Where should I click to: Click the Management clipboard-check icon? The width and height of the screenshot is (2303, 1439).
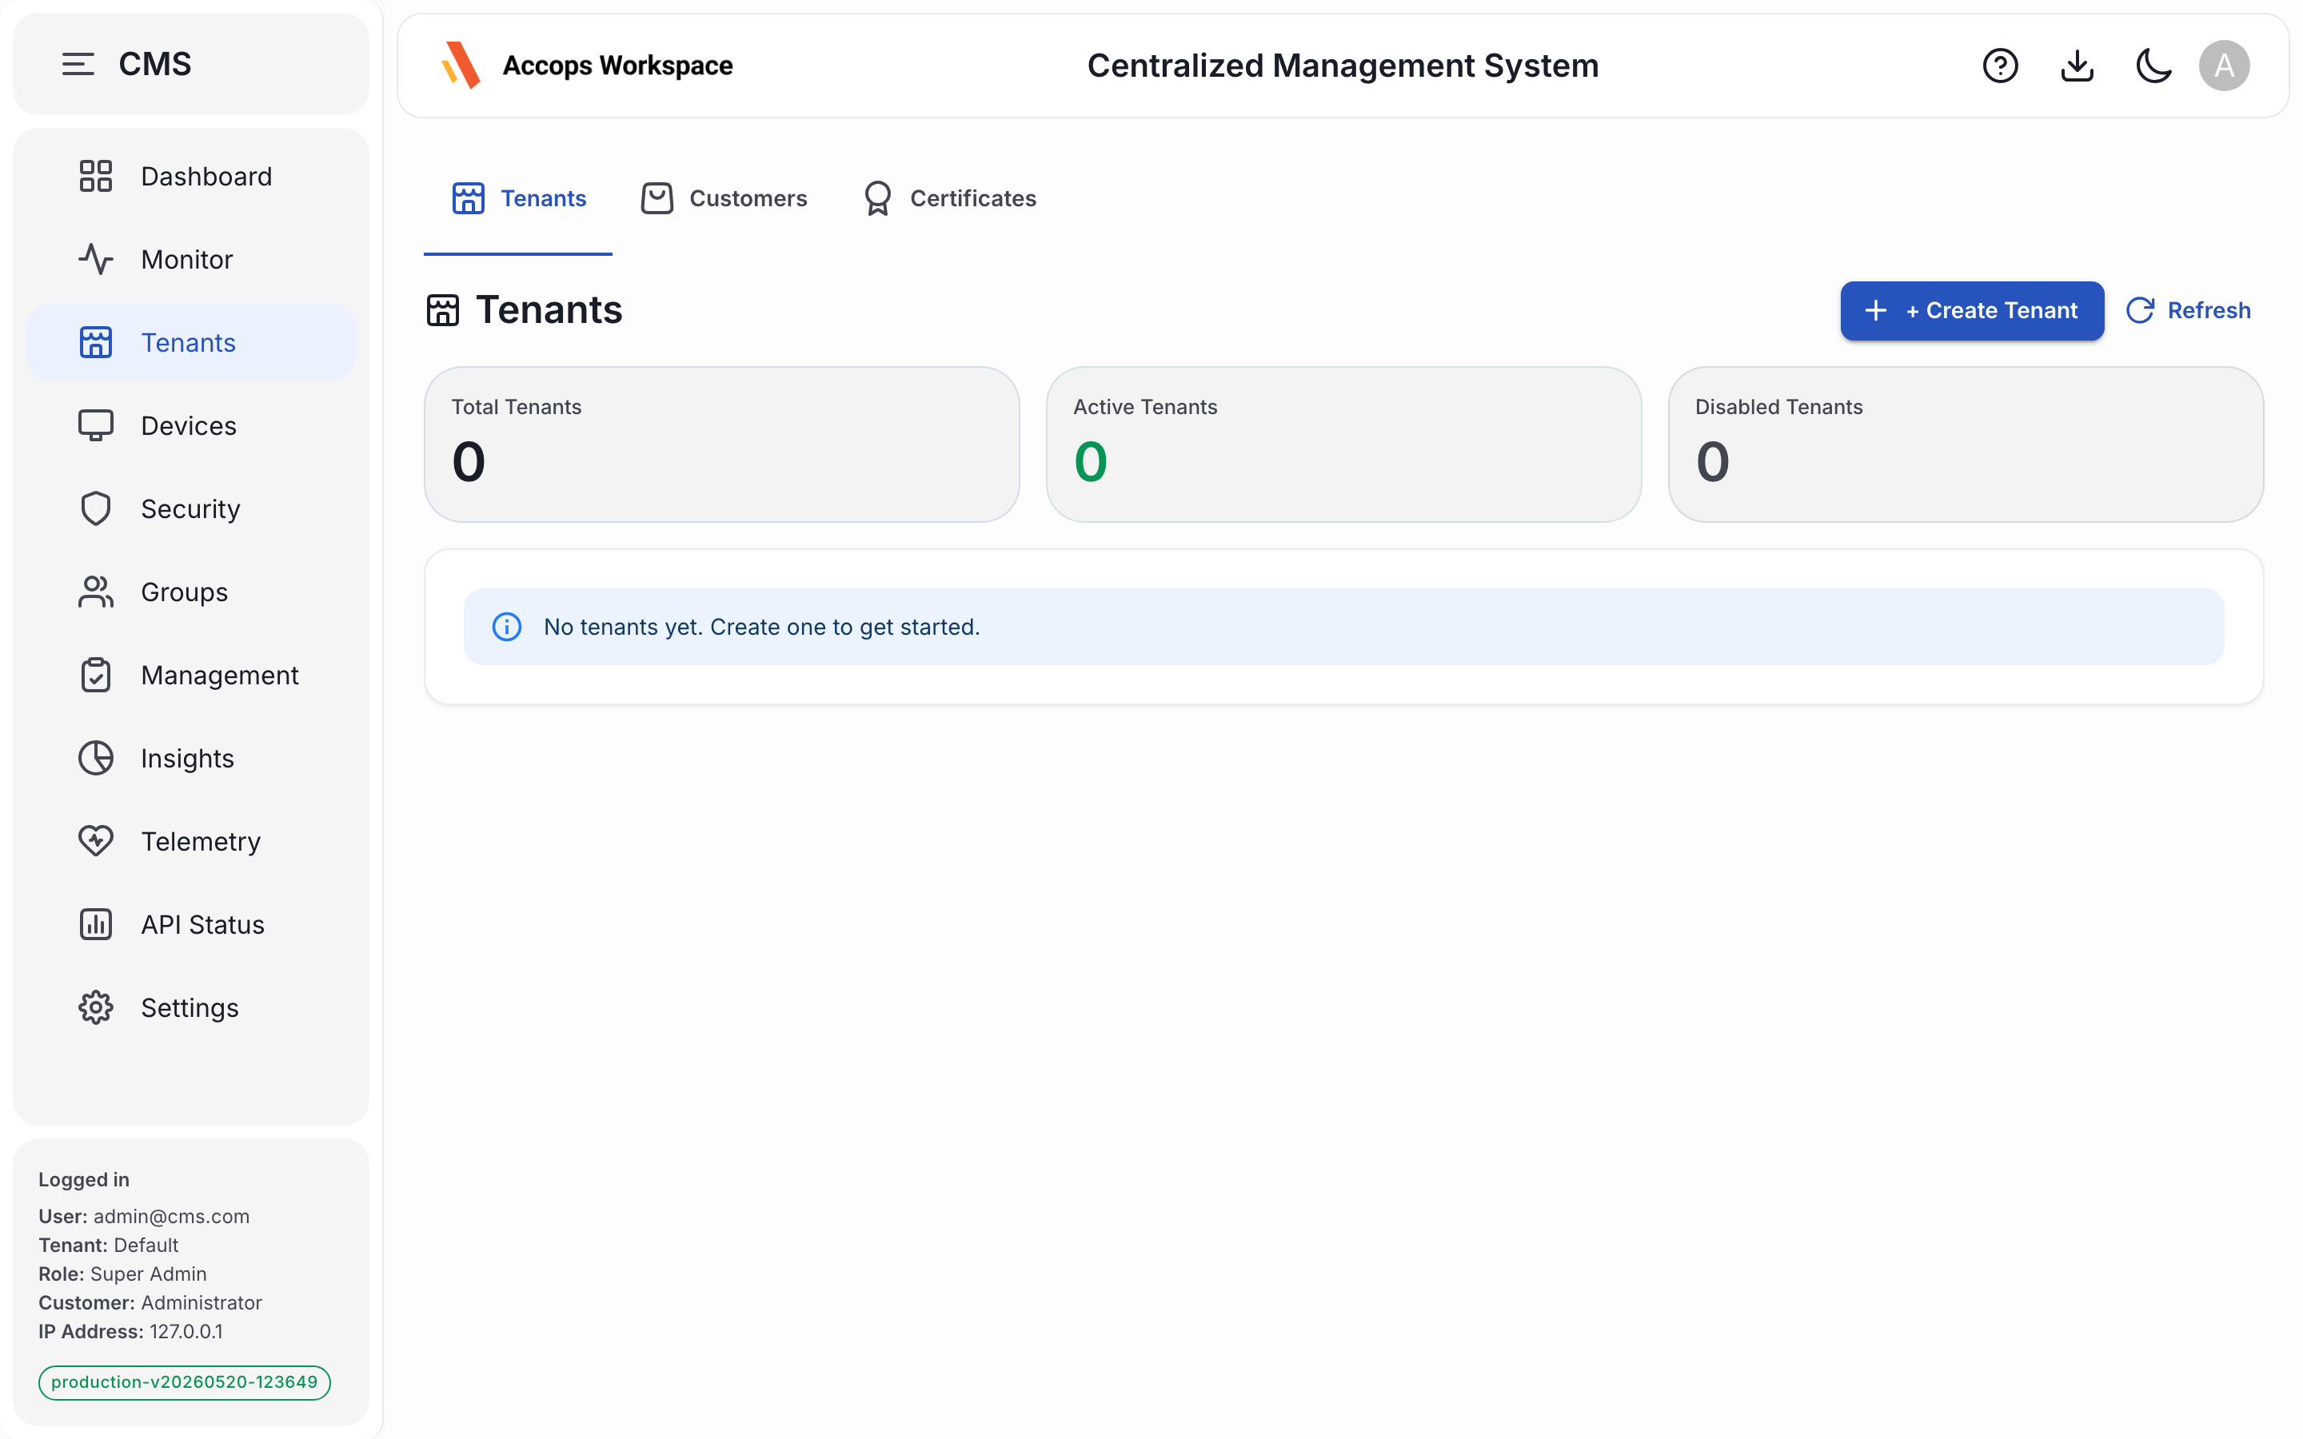coord(95,675)
